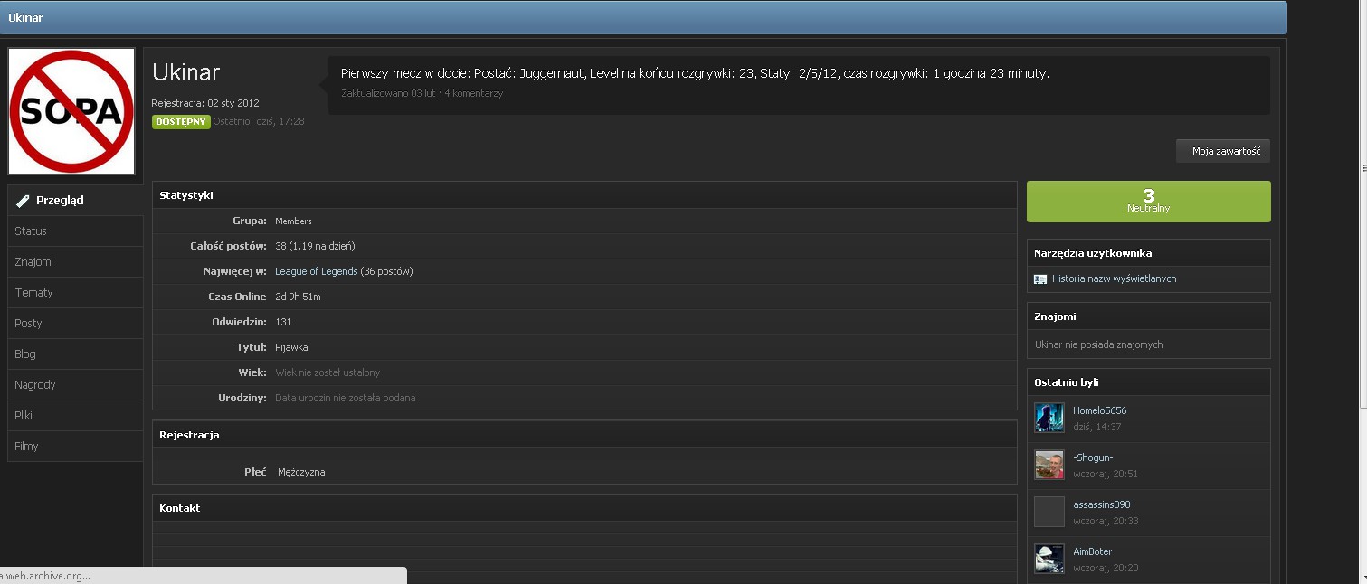Click the Ostatnio byli panel header
Screen dimensions: 1367x584
pyautogui.click(x=1148, y=382)
